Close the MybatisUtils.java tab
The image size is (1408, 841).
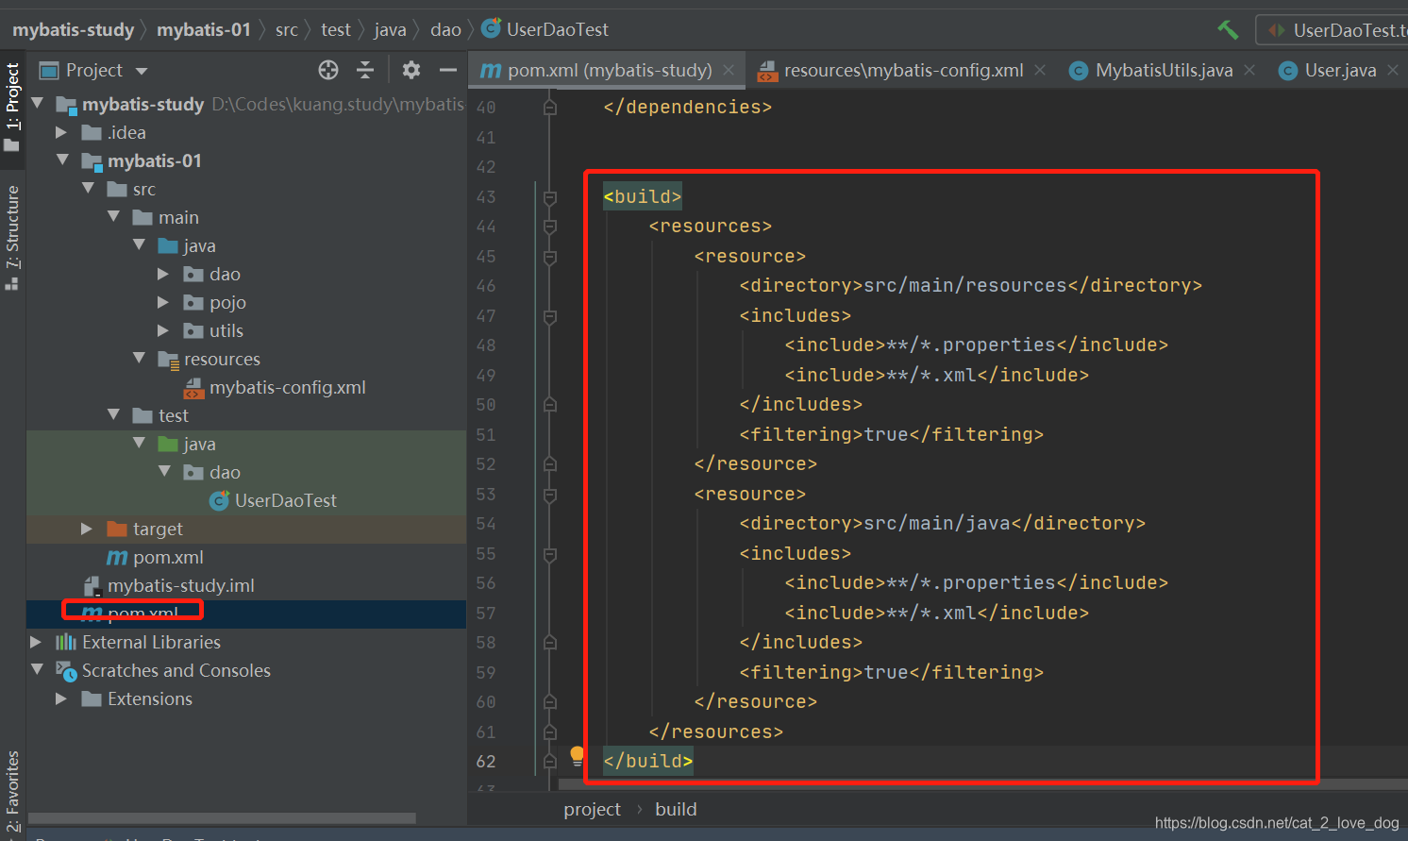click(1249, 70)
